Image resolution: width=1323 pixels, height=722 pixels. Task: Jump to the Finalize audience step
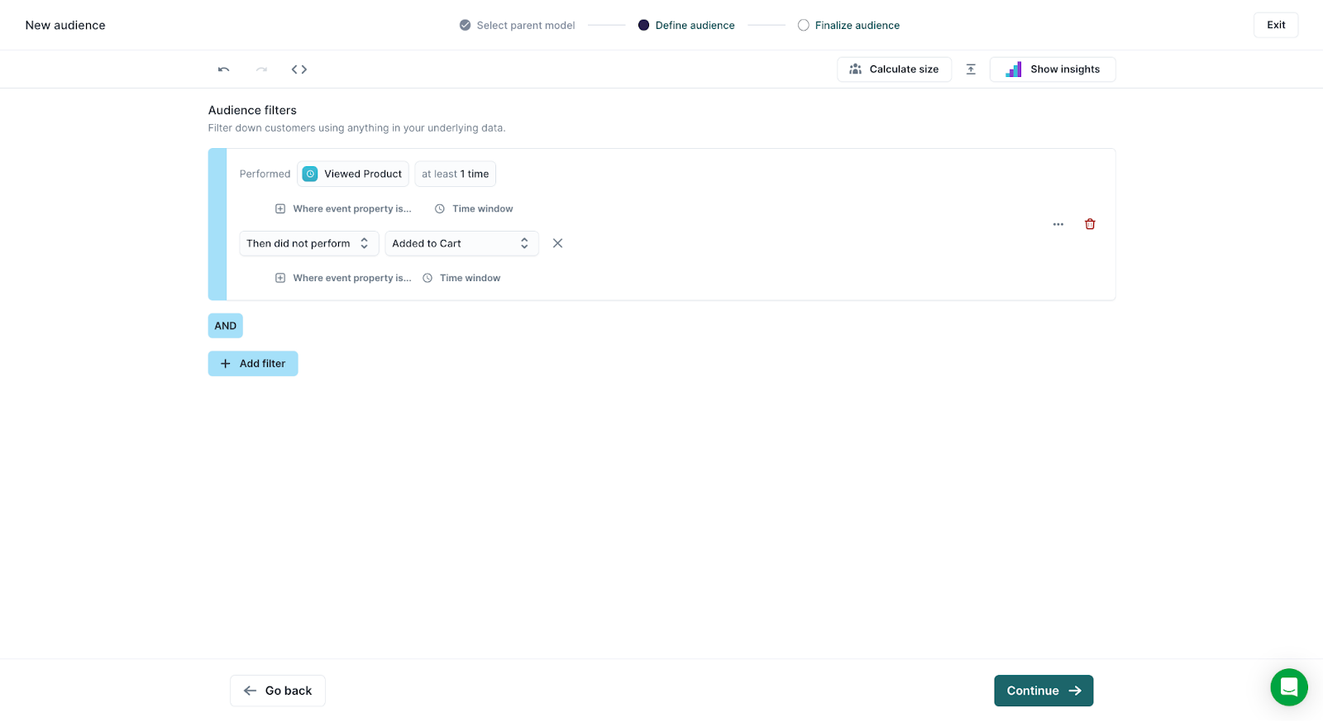pyautogui.click(x=849, y=26)
